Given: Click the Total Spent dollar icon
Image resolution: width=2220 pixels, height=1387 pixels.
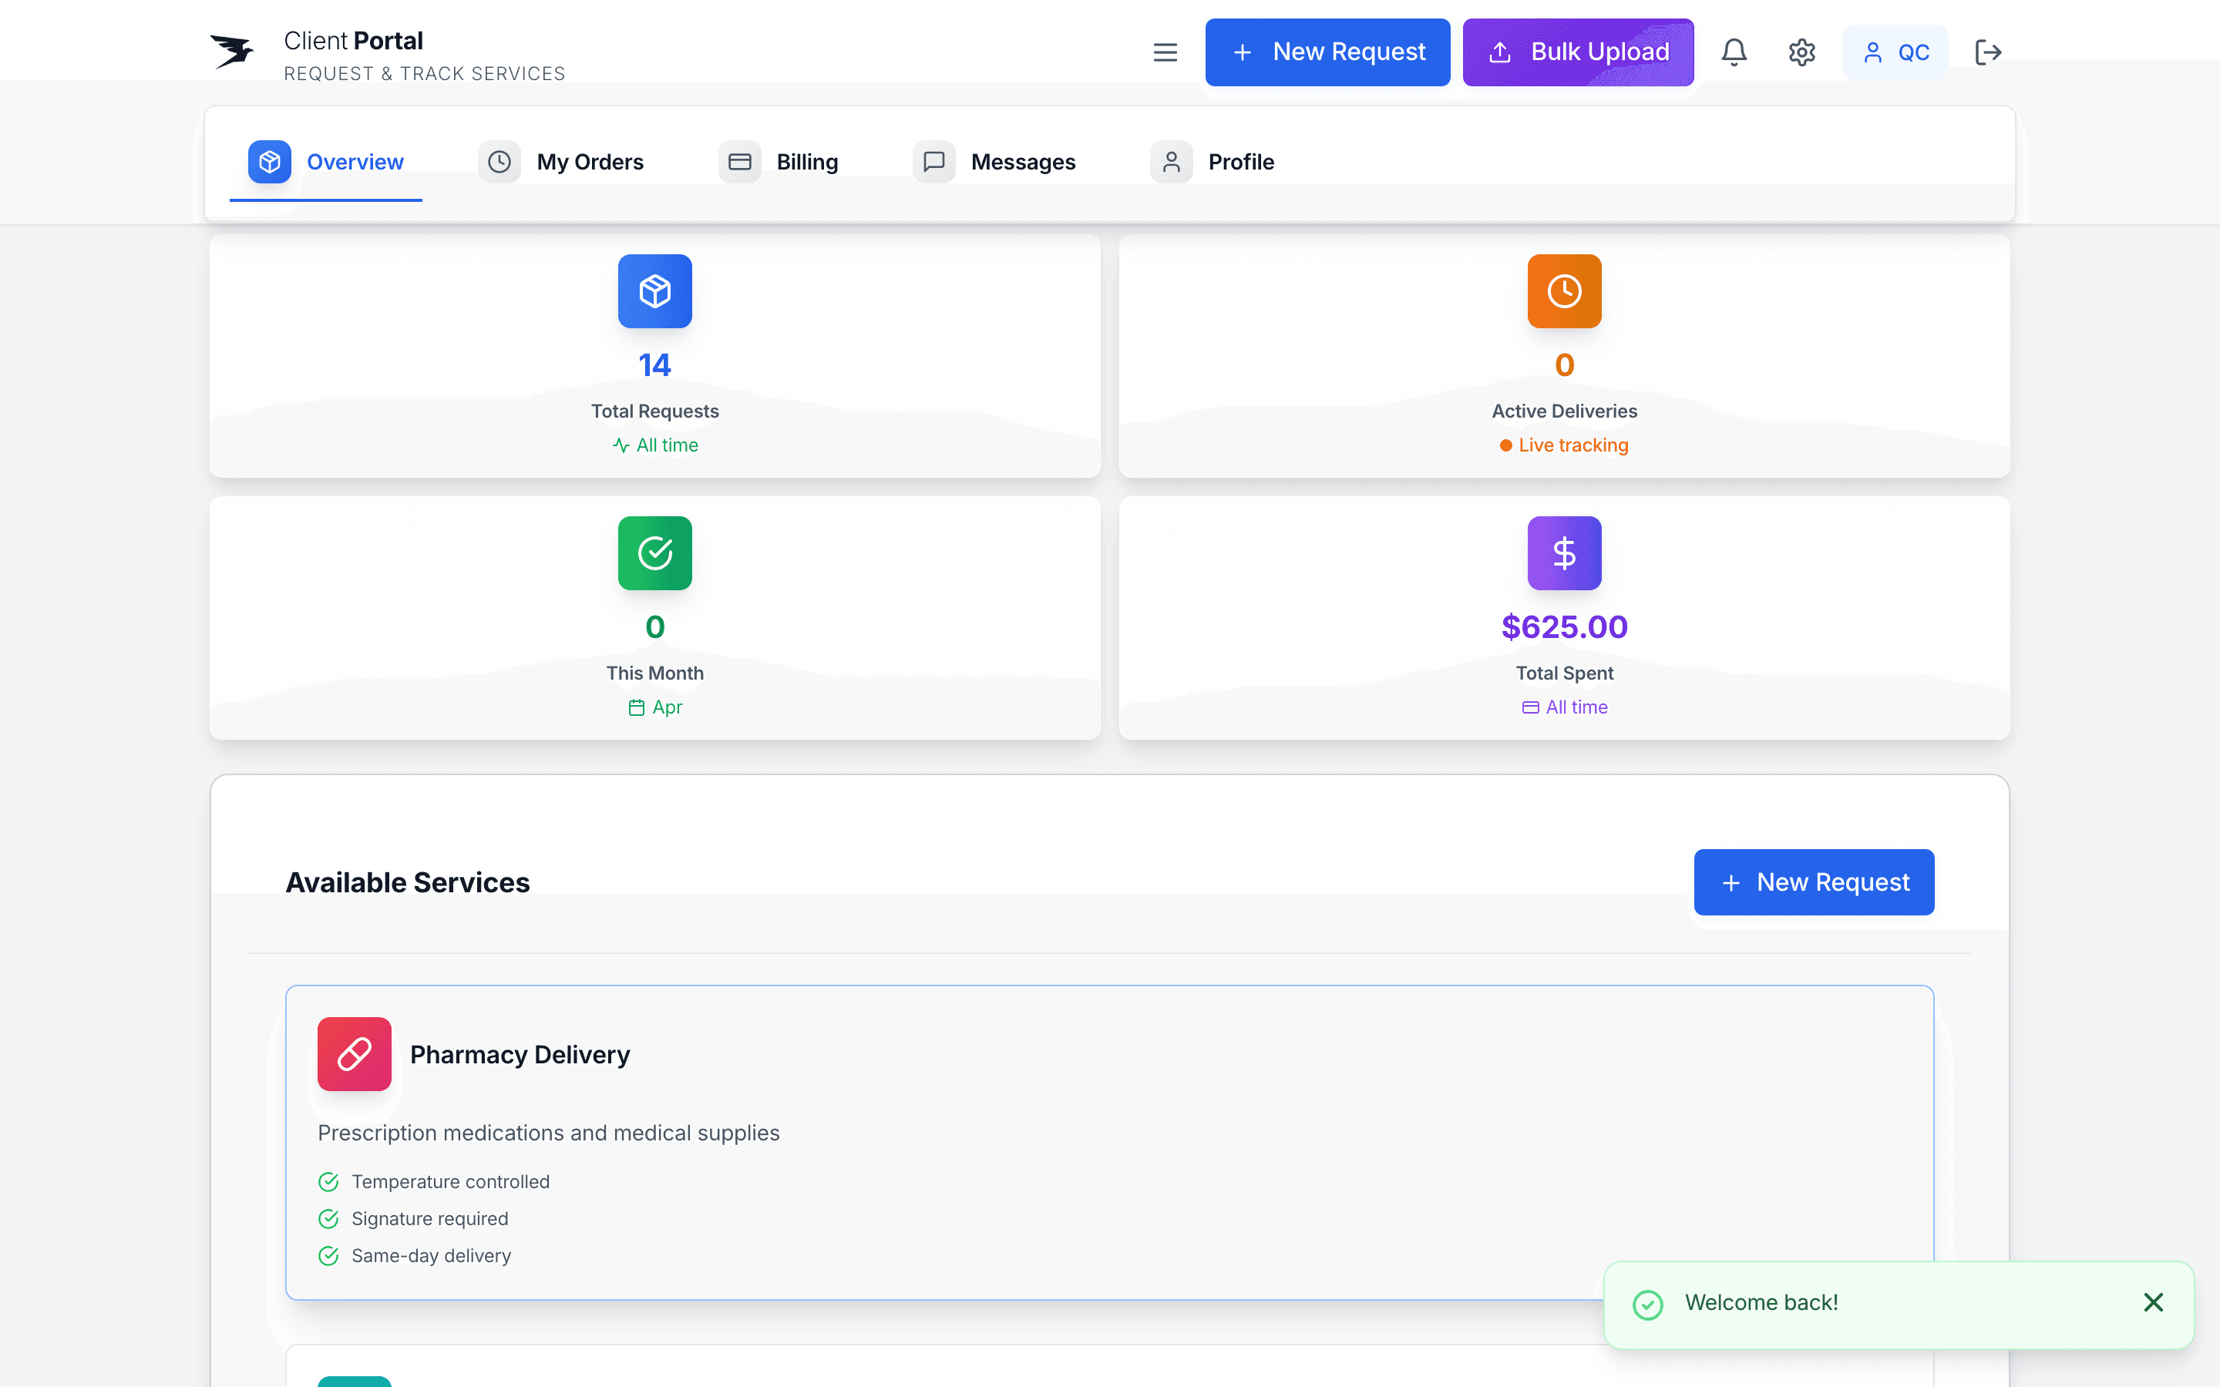Looking at the screenshot, I should tap(1563, 552).
